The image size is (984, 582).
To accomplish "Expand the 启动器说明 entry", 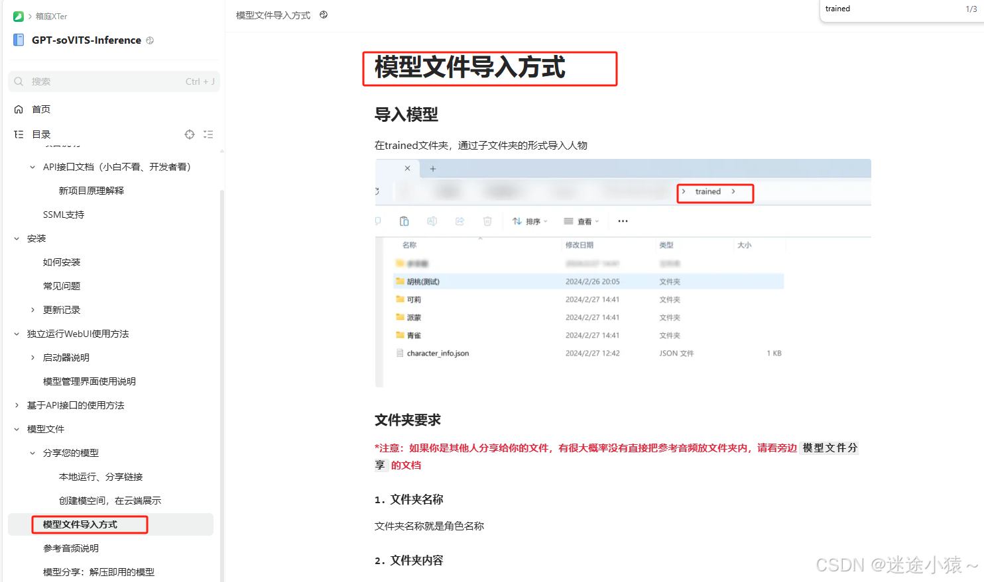I will click(x=33, y=357).
